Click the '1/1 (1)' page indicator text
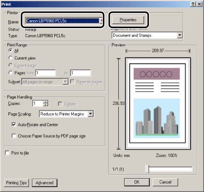 click(118, 169)
